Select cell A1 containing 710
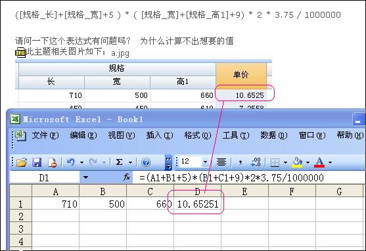 (x=56, y=204)
